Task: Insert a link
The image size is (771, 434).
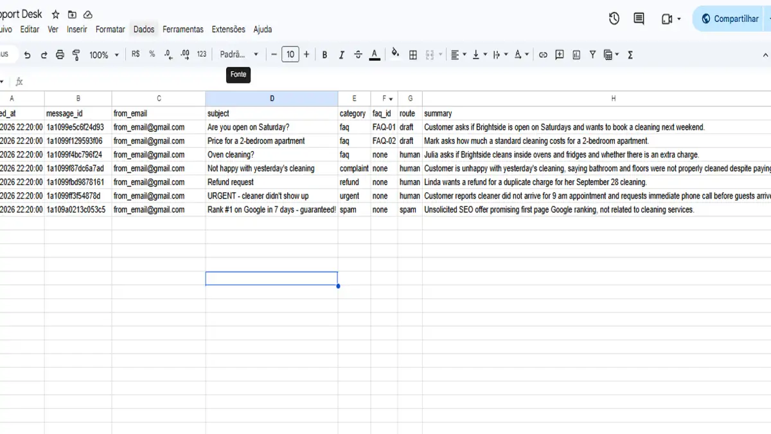Action: 543,55
